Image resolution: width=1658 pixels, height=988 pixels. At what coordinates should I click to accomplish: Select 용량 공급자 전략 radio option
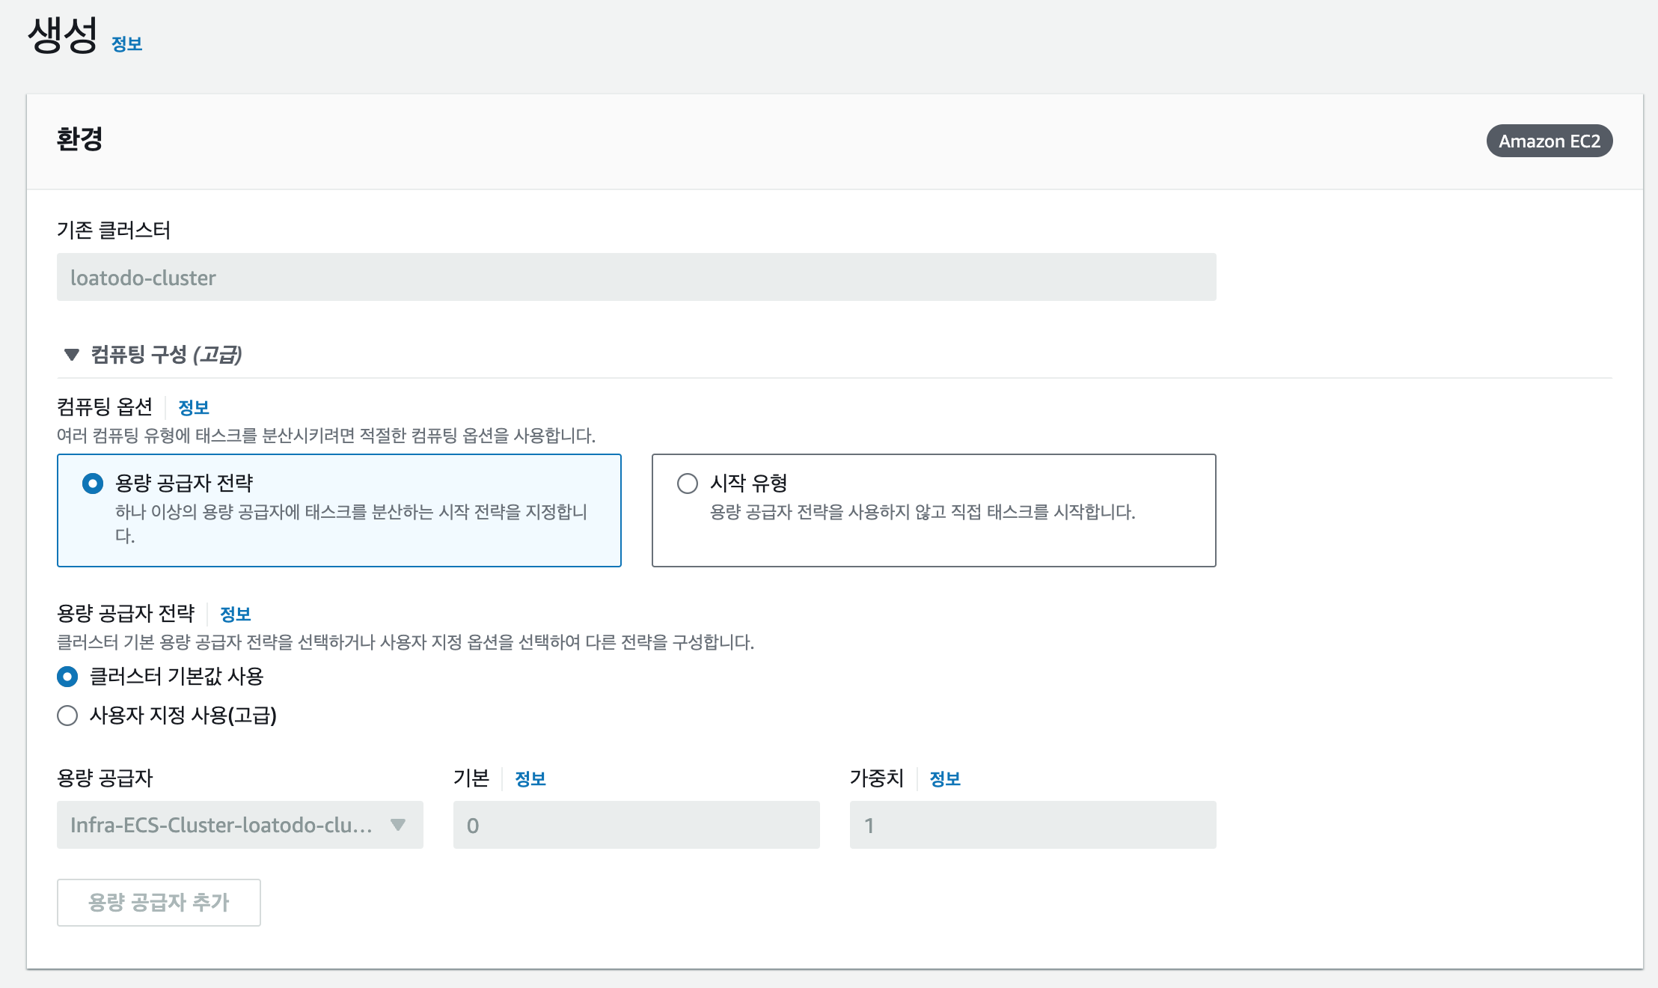[93, 484]
